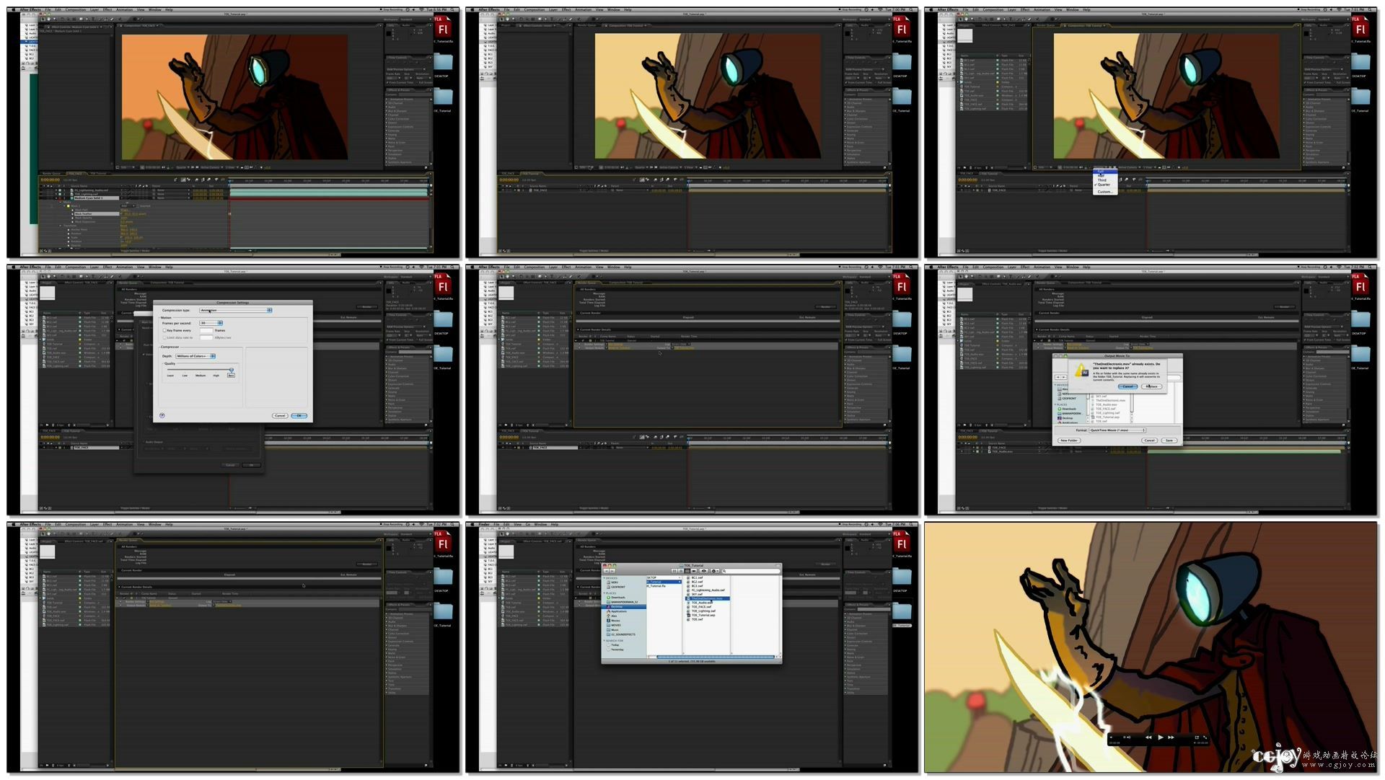Screen dimensions: 1385x780
Task: Open the Go menu in Finder menu bar
Action: pos(529,524)
